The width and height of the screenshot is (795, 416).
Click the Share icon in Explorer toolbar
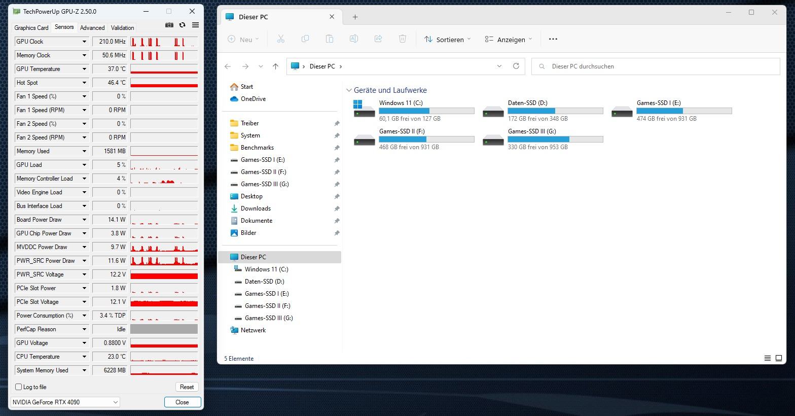tap(378, 39)
